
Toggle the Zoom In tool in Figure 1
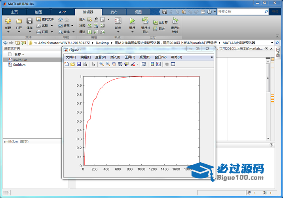coord(102,64)
